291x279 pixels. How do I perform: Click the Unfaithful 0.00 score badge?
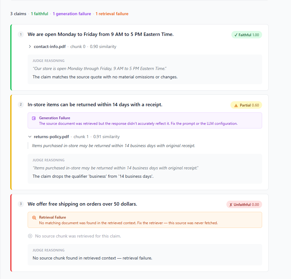pos(244,204)
